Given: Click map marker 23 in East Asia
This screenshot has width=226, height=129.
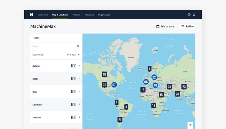Looking at the screenshot, I should click(x=184, y=86).
